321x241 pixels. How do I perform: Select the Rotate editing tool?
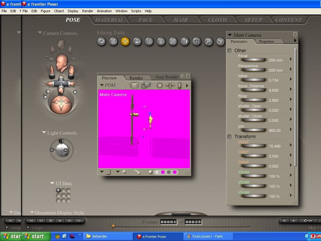(x=101, y=41)
